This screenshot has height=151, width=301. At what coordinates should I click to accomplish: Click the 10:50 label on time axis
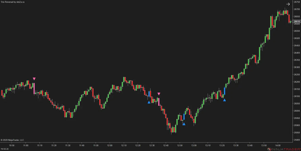[x=12, y=145]
